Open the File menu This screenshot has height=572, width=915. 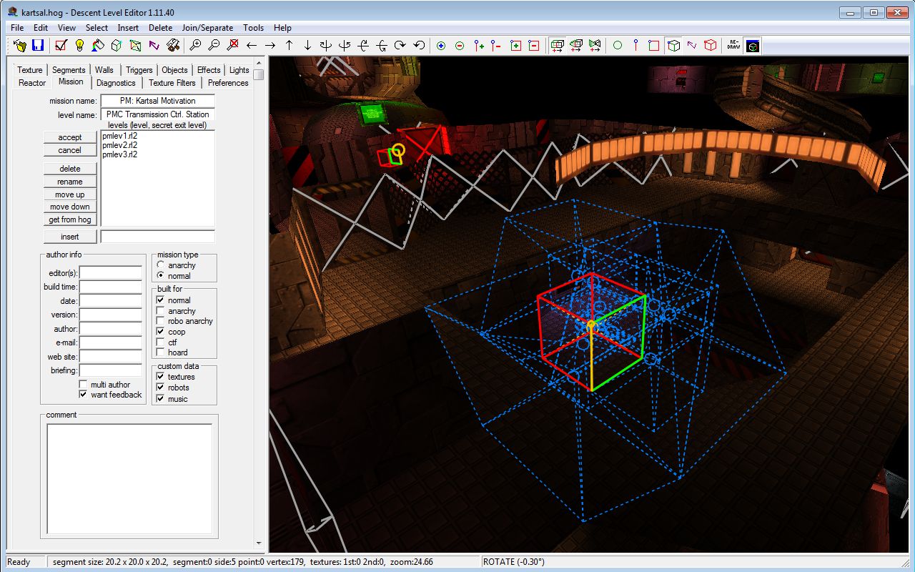pos(17,28)
